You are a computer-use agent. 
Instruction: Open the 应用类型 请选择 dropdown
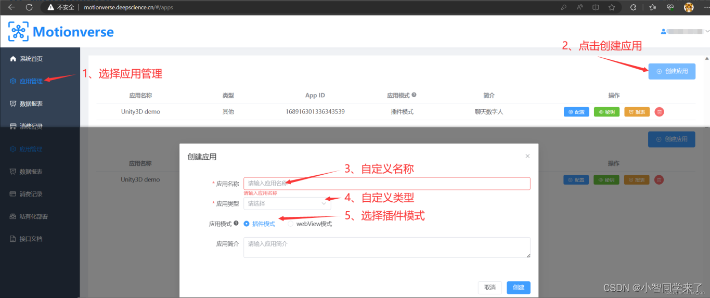pos(287,203)
